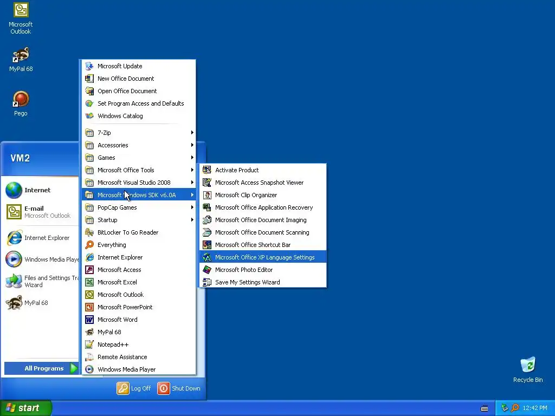This screenshot has width=555, height=416.
Task: Click Microsoft Access icon
Action: (x=89, y=270)
